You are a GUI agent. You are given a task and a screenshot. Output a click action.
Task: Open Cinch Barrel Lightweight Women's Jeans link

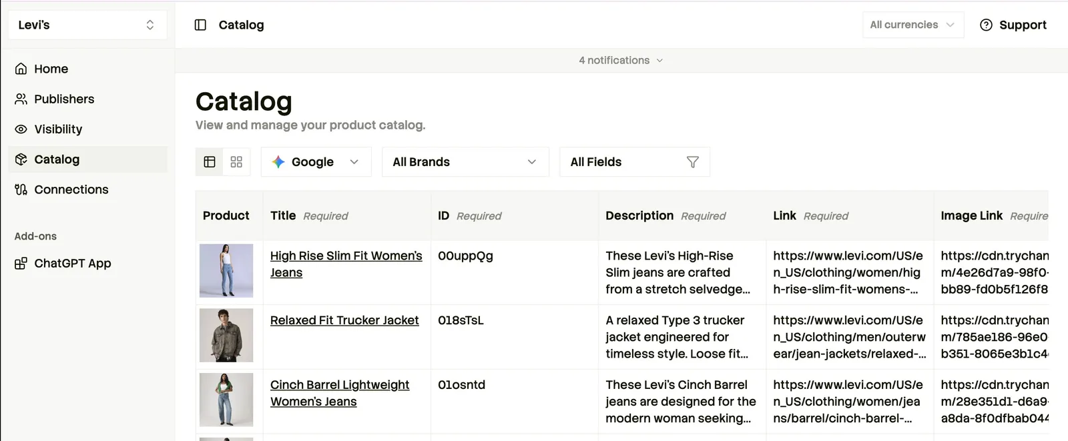point(340,393)
